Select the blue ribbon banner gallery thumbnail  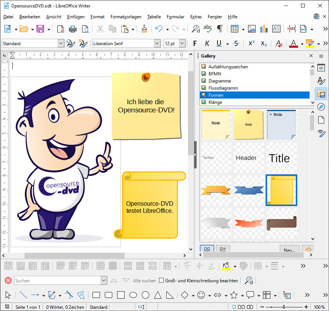click(248, 190)
